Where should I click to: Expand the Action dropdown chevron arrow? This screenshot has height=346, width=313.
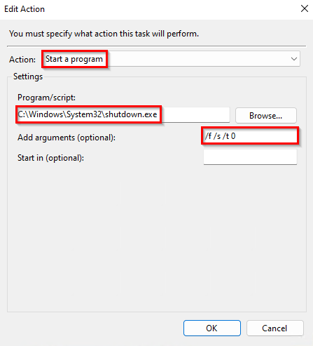click(x=294, y=59)
